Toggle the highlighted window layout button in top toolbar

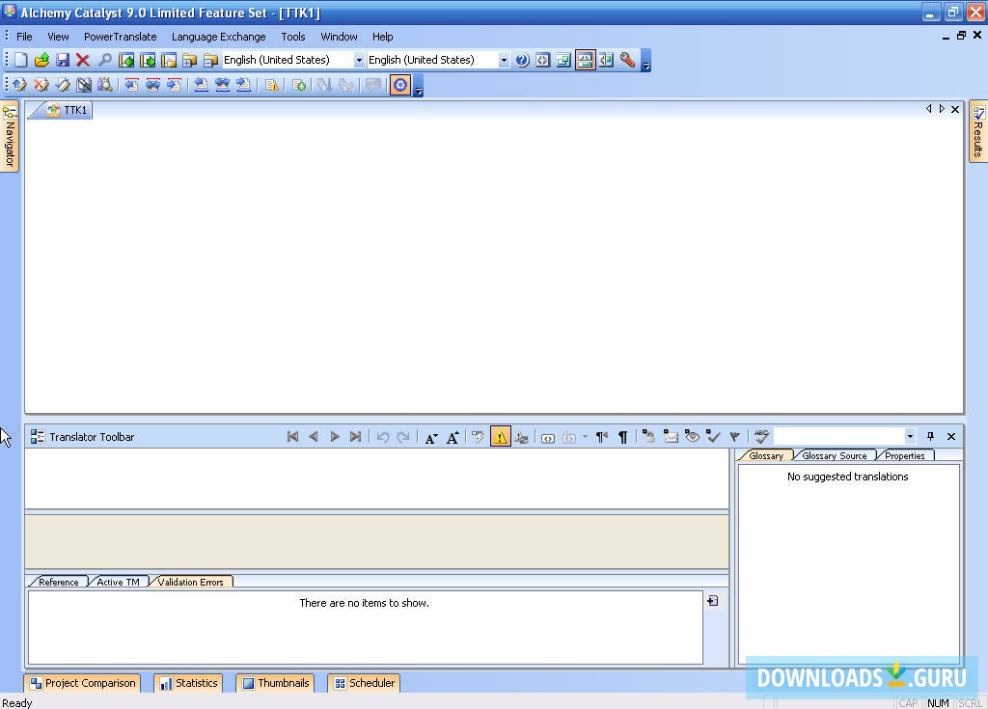pos(586,60)
